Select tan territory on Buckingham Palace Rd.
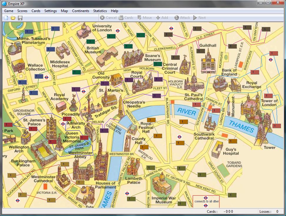 pos(12,175)
